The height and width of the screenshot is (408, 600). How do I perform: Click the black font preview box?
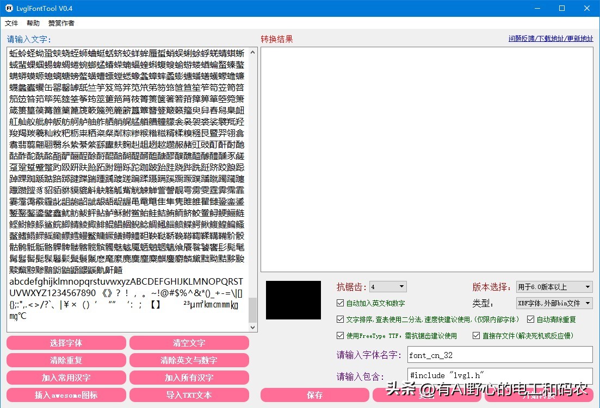coord(293,300)
